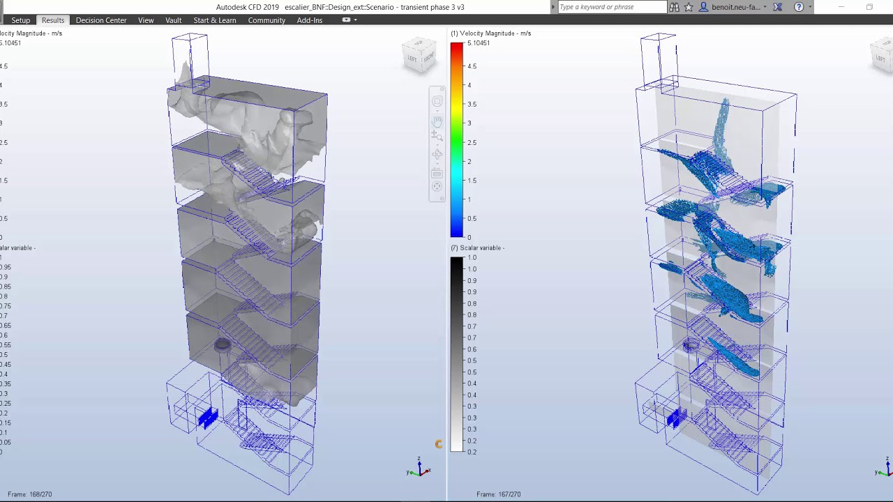Expand the Zoom tool options arrow
The height and width of the screenshot is (502, 893).
click(437, 146)
